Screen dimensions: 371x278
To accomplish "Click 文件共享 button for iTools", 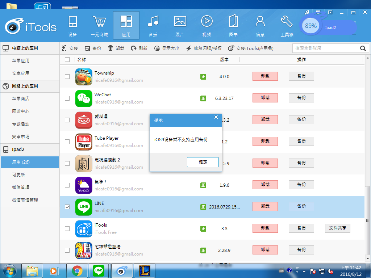I will pyautogui.click(x=338, y=228).
